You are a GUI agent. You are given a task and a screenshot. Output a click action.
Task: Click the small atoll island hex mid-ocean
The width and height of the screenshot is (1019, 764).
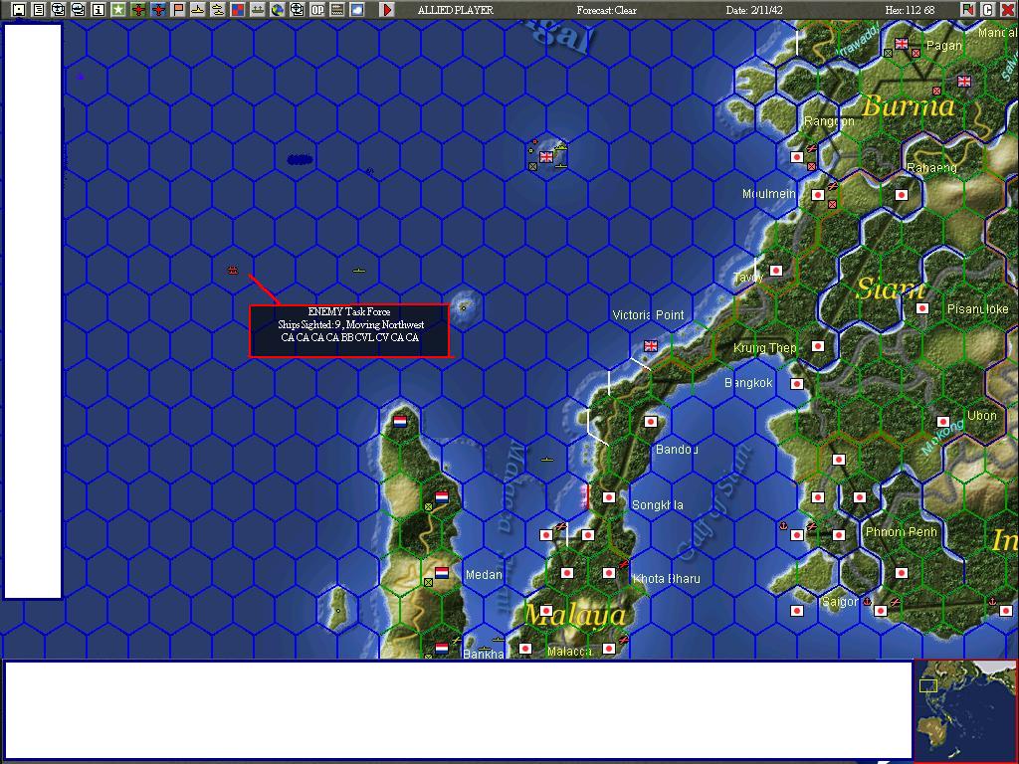464,307
